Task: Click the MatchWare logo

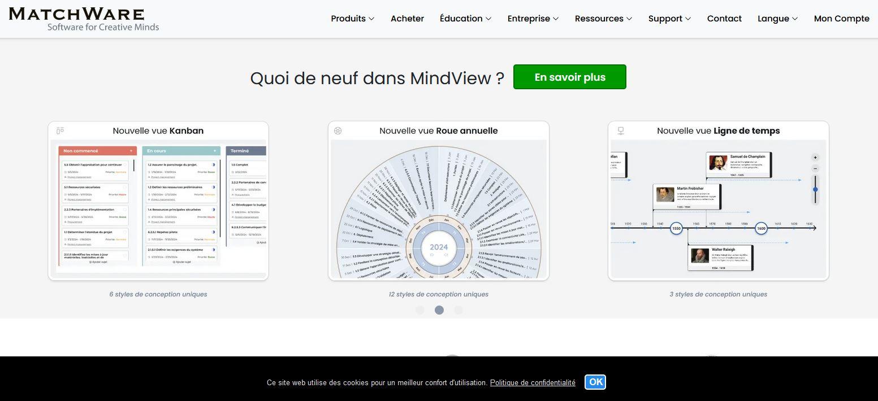Action: click(84, 19)
